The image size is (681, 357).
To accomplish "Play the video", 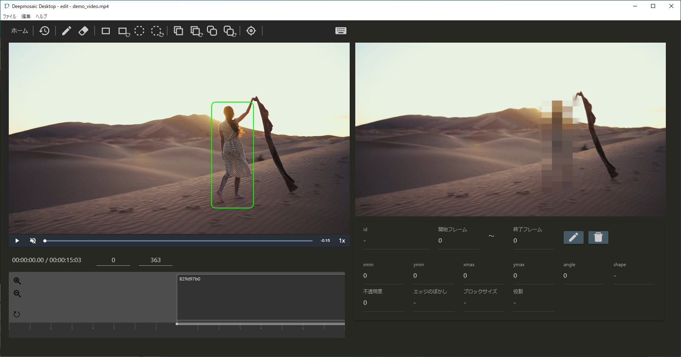I will tap(17, 241).
